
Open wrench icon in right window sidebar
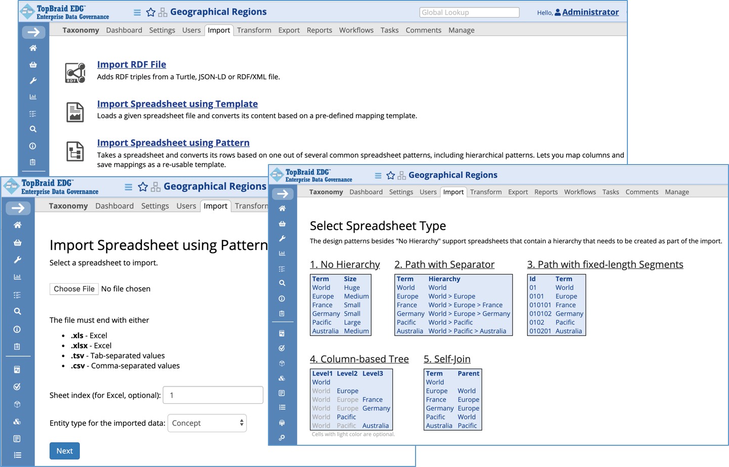(282, 238)
